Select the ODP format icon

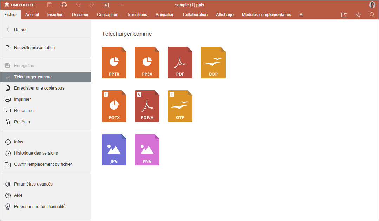[x=213, y=63]
